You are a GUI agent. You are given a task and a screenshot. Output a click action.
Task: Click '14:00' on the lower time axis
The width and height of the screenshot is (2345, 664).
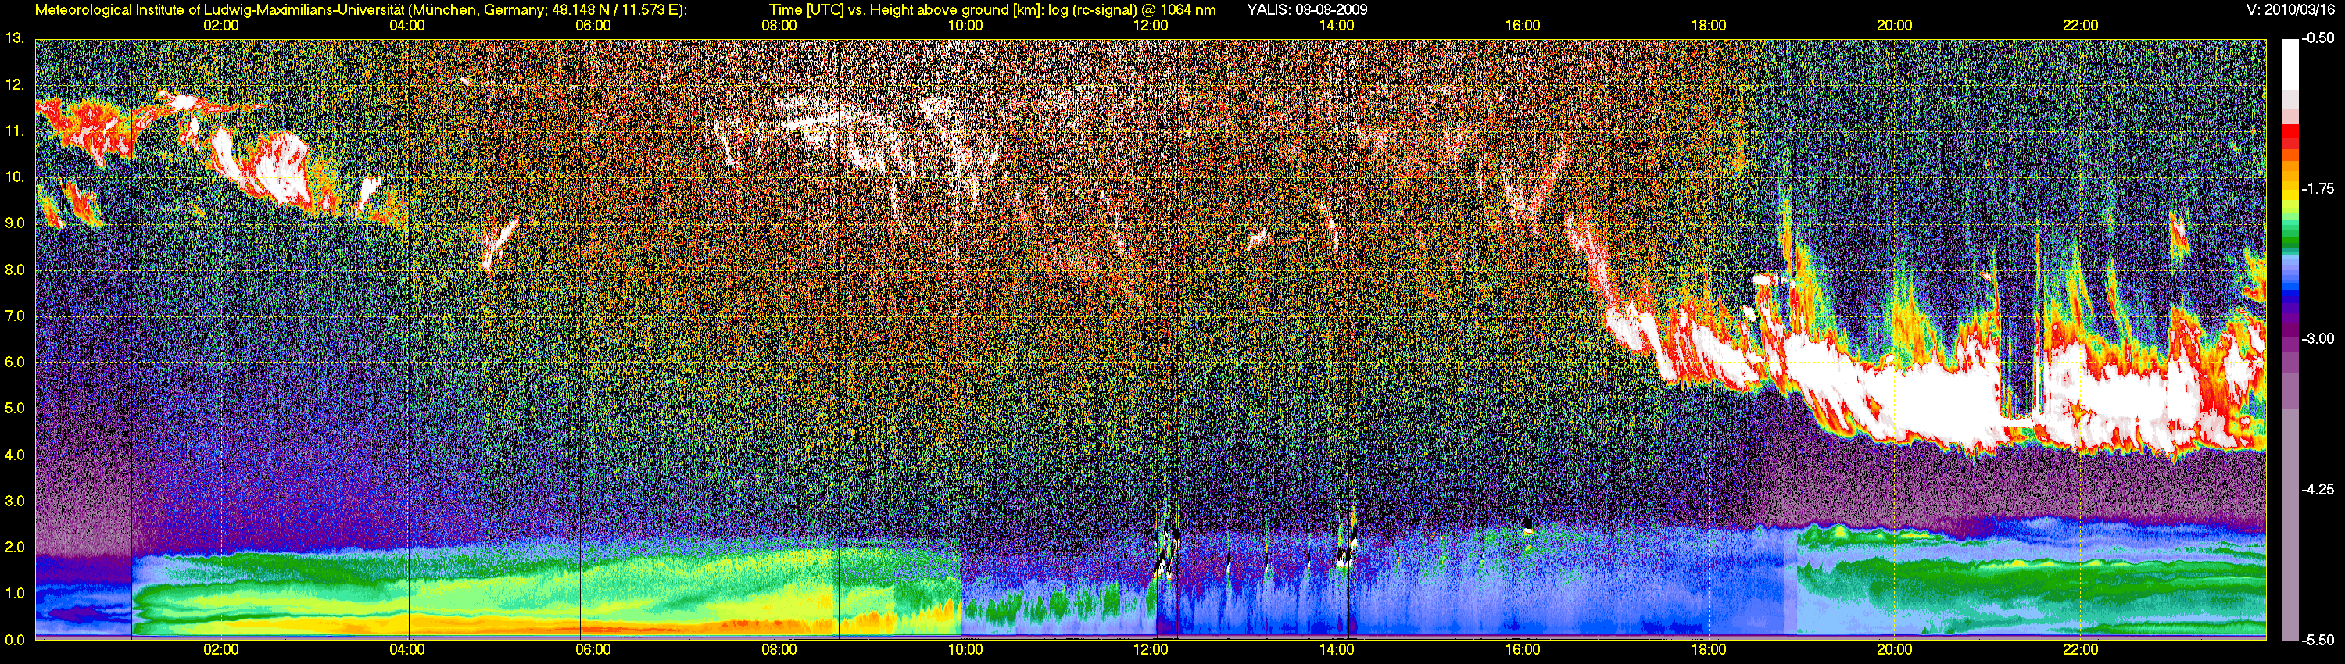point(1337,649)
